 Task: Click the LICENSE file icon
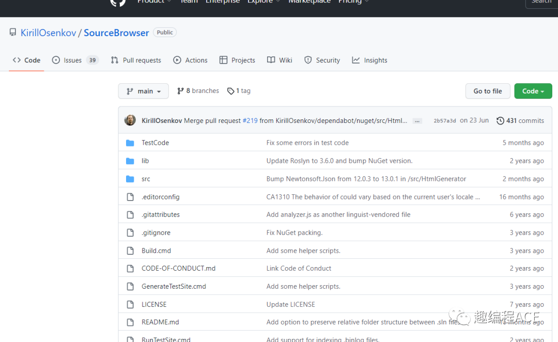coord(130,304)
